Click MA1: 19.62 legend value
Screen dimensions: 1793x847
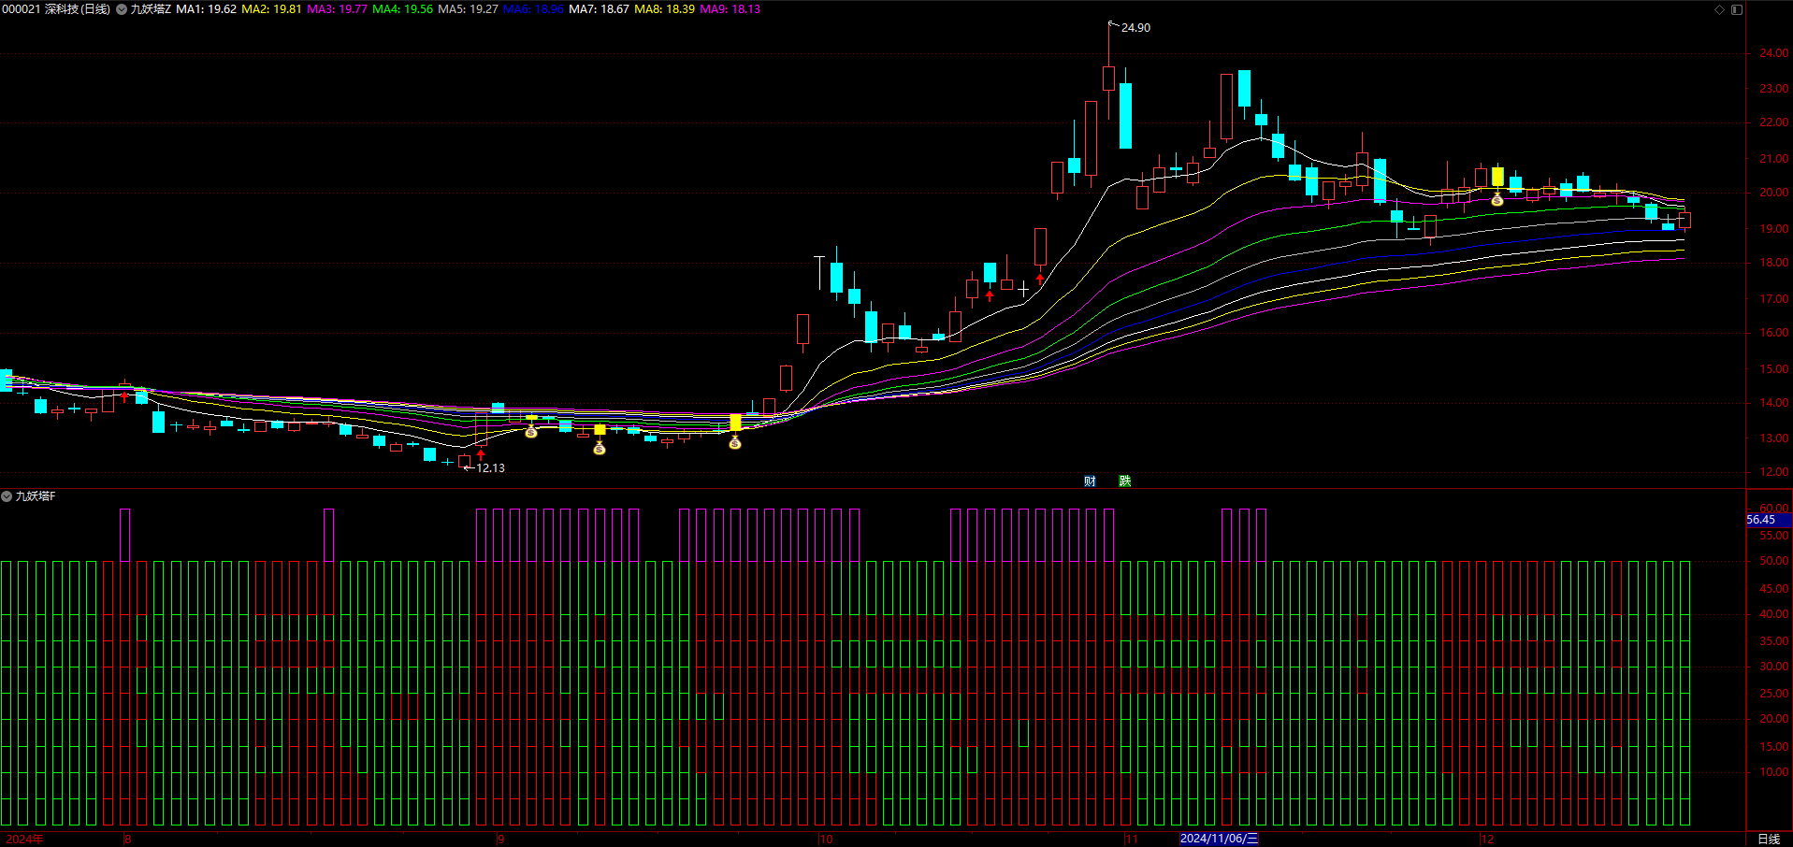point(206,9)
